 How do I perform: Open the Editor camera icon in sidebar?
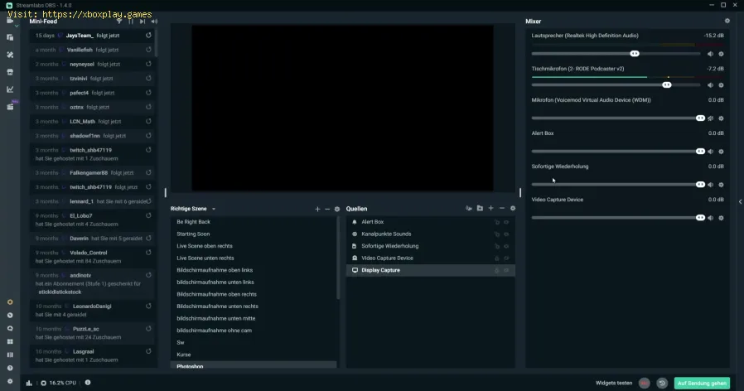coord(10,21)
